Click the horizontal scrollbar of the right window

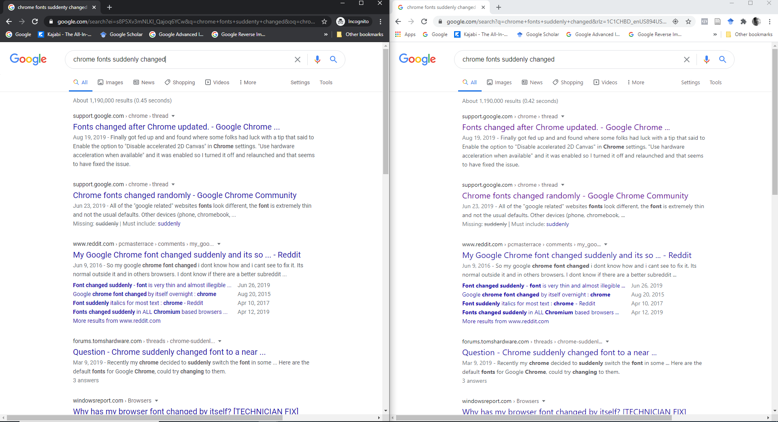534,418
